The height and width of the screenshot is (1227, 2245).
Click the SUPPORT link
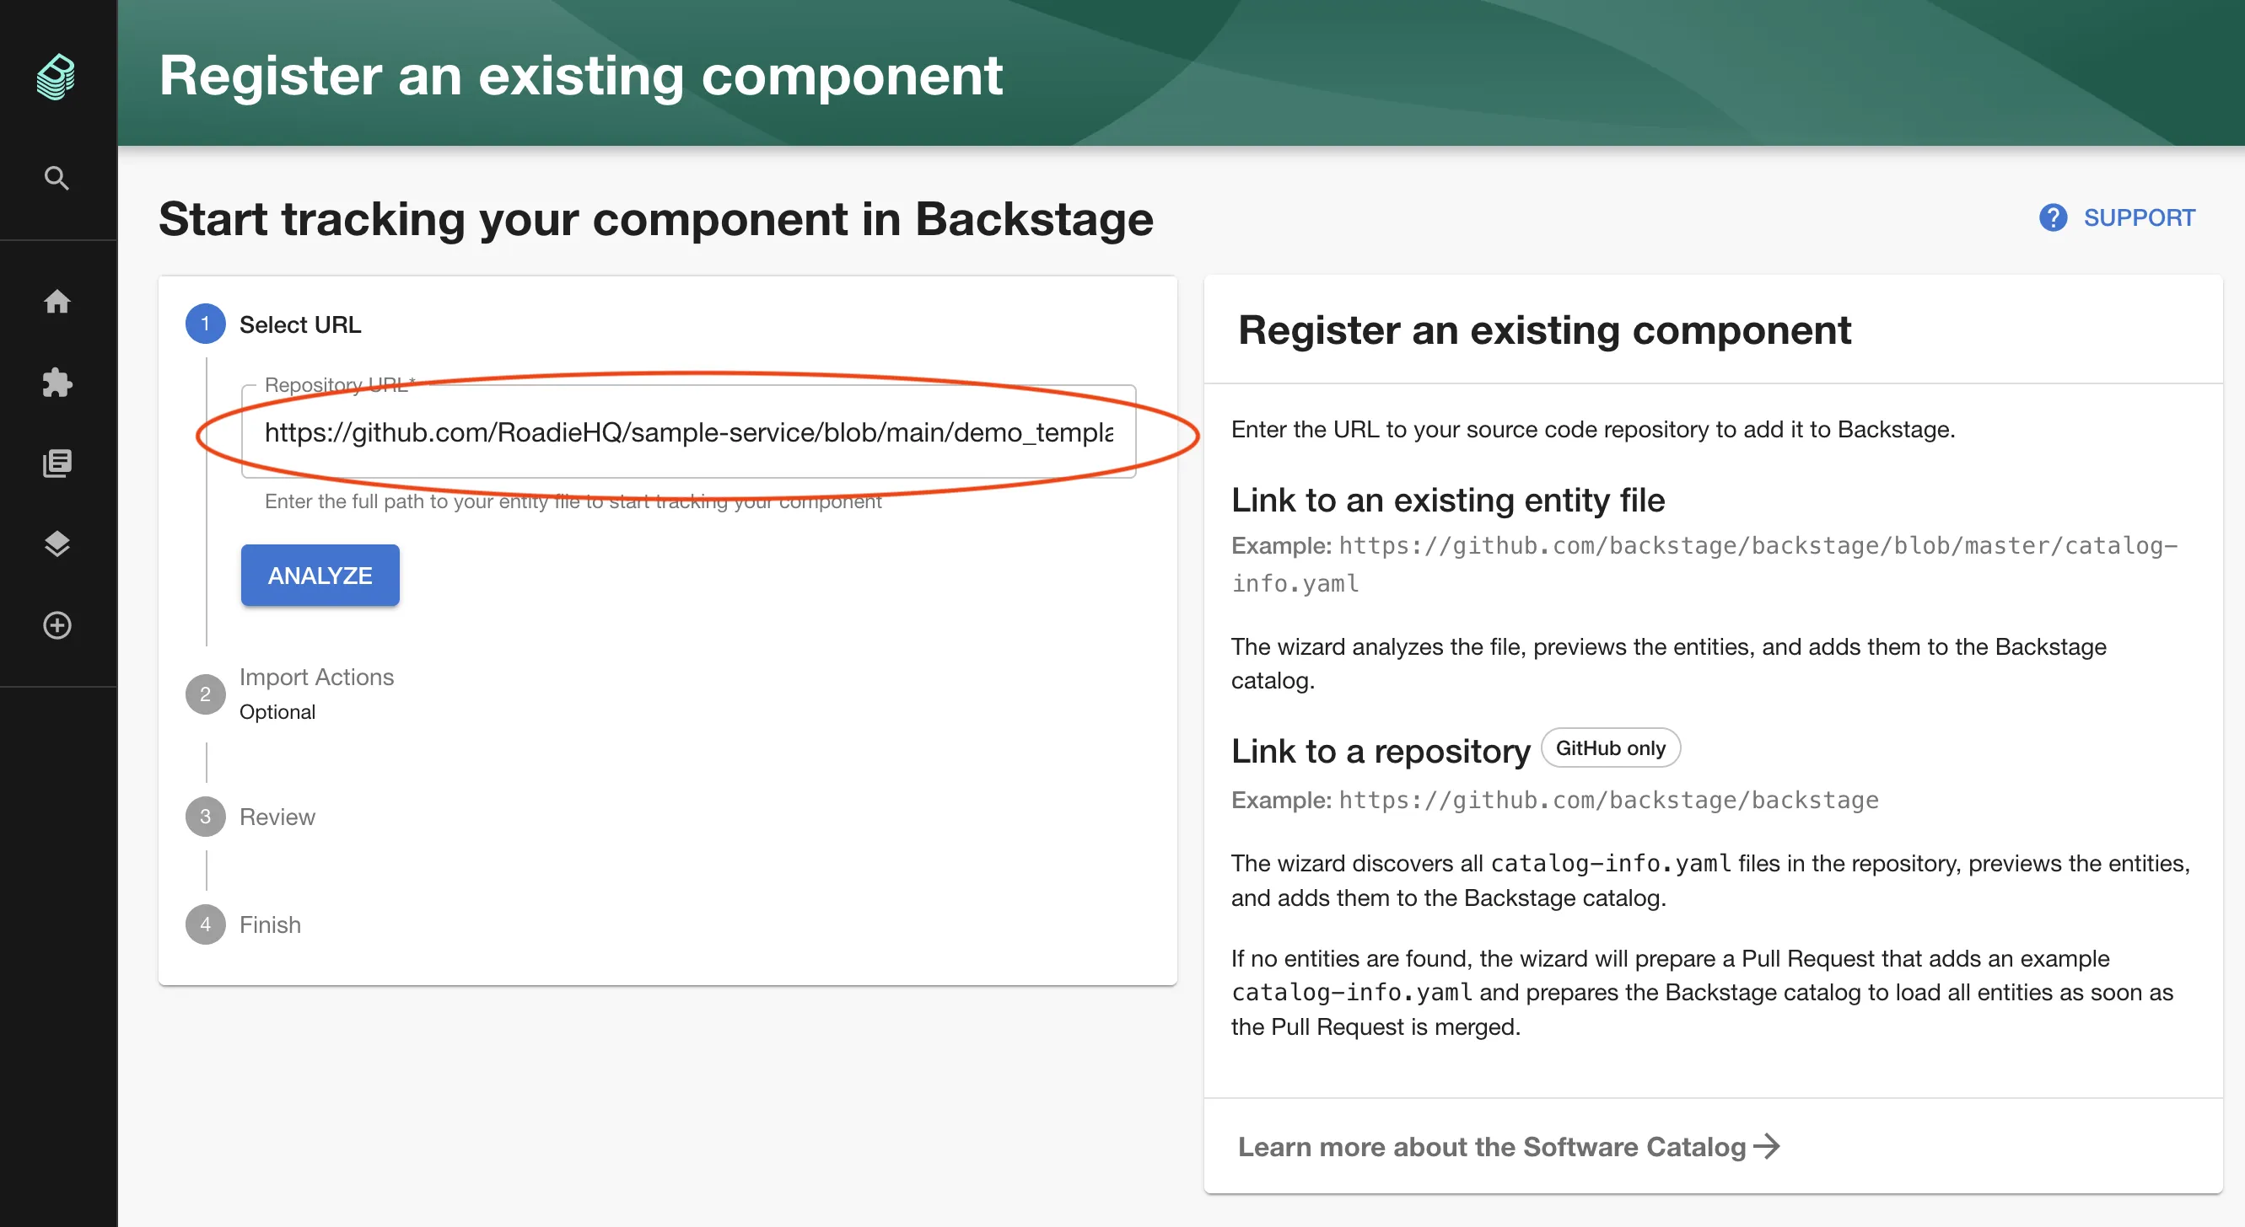tap(2140, 217)
